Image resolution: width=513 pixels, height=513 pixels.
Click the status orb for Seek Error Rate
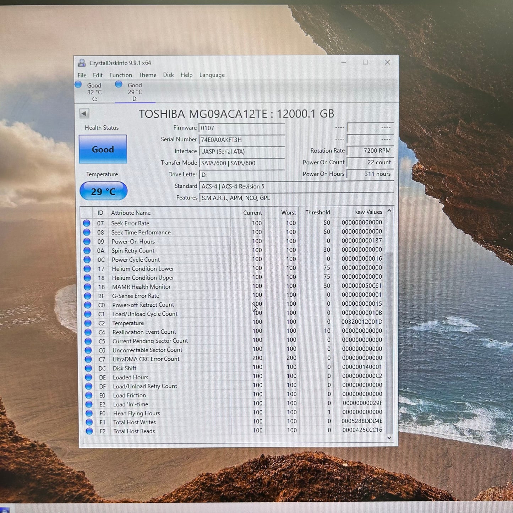[x=86, y=223]
